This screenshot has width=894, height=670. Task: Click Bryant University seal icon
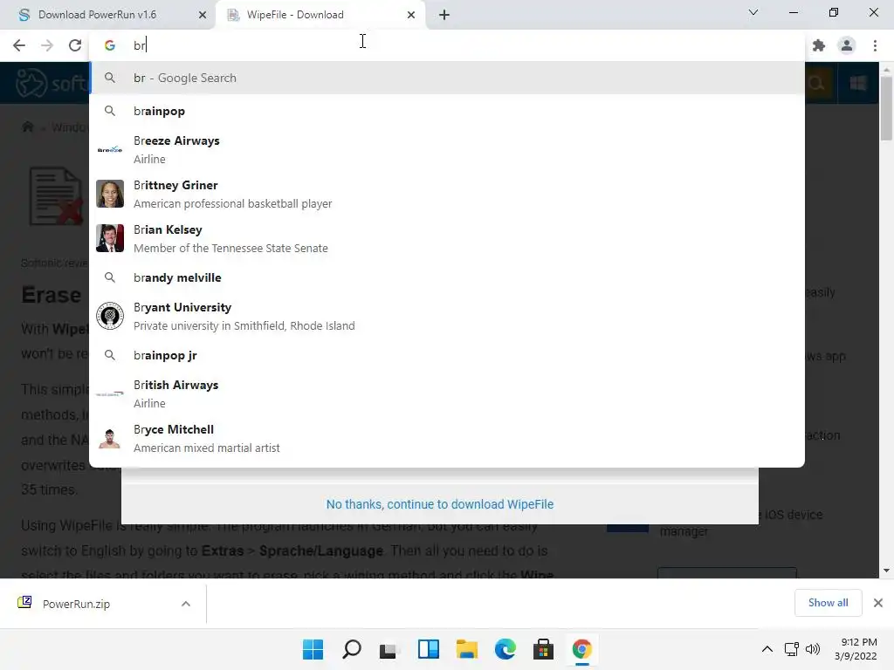(x=110, y=316)
